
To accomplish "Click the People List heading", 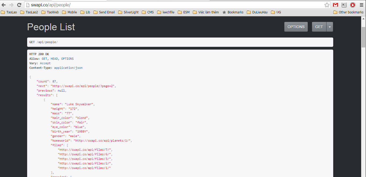I will point(51,27).
